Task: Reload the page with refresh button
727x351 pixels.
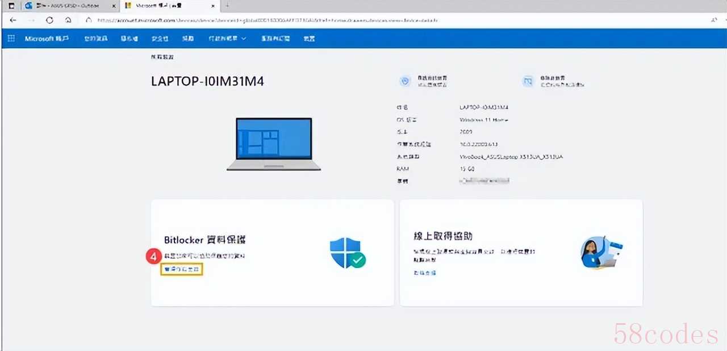Action: (x=49, y=20)
